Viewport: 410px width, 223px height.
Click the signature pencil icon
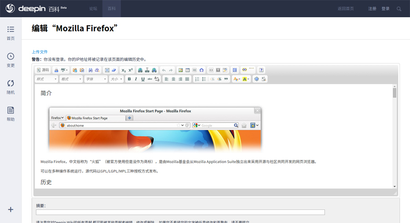(225, 70)
